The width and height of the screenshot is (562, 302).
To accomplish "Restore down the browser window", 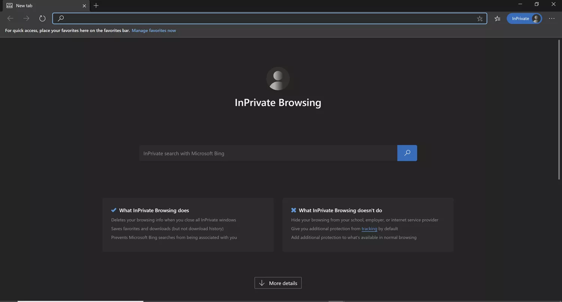I will (537, 4).
